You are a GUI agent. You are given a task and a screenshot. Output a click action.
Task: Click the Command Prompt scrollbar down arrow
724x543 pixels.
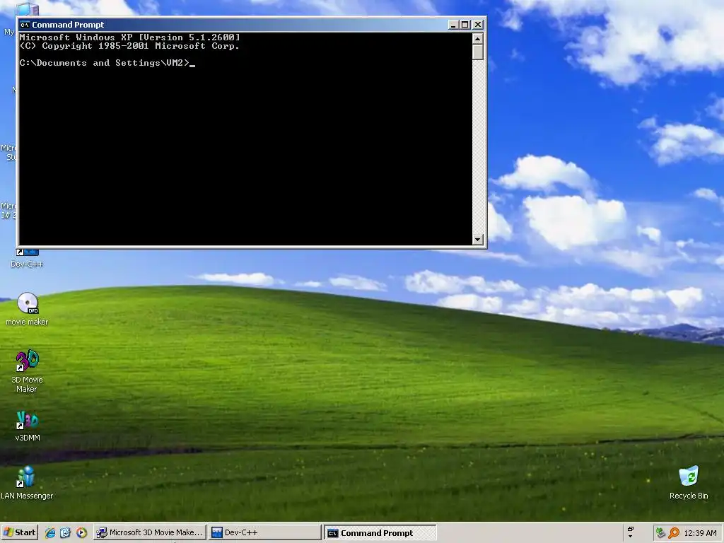click(478, 239)
